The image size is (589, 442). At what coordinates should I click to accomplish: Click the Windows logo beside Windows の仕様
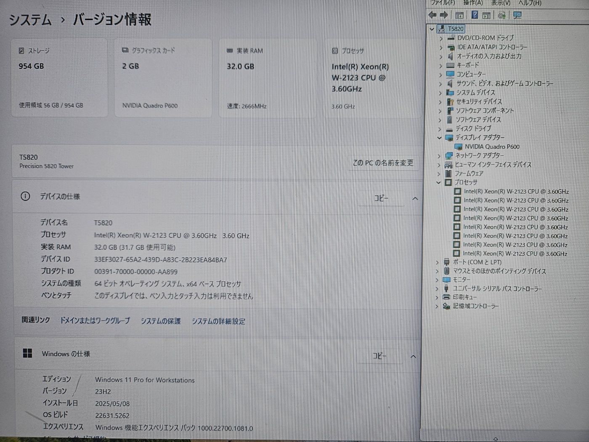point(27,353)
